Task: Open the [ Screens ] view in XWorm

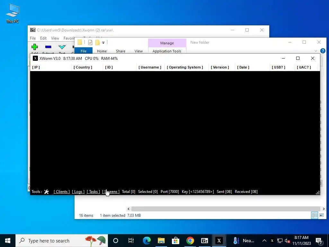Action: tap(111, 192)
